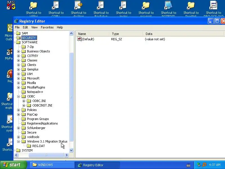The image size is (225, 169).
Task: Open the Shortcut to COM desktop icon
Action: [56, 6]
